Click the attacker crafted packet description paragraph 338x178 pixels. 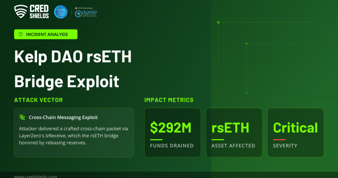[74, 136]
